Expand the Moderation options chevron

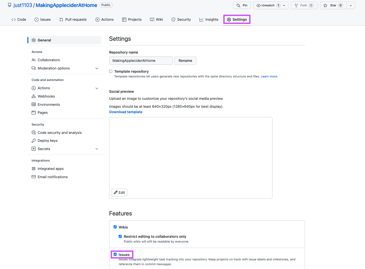(x=97, y=68)
